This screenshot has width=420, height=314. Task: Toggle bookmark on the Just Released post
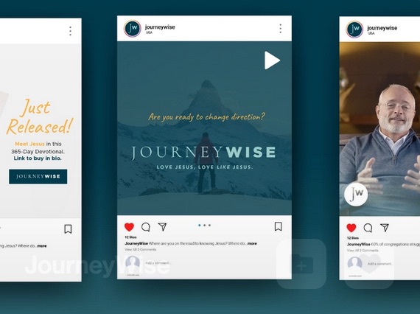click(x=68, y=229)
